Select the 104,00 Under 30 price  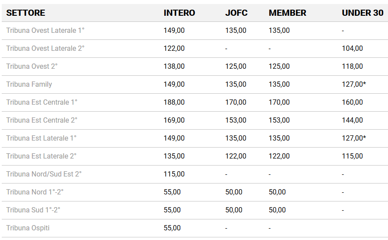[352, 48]
